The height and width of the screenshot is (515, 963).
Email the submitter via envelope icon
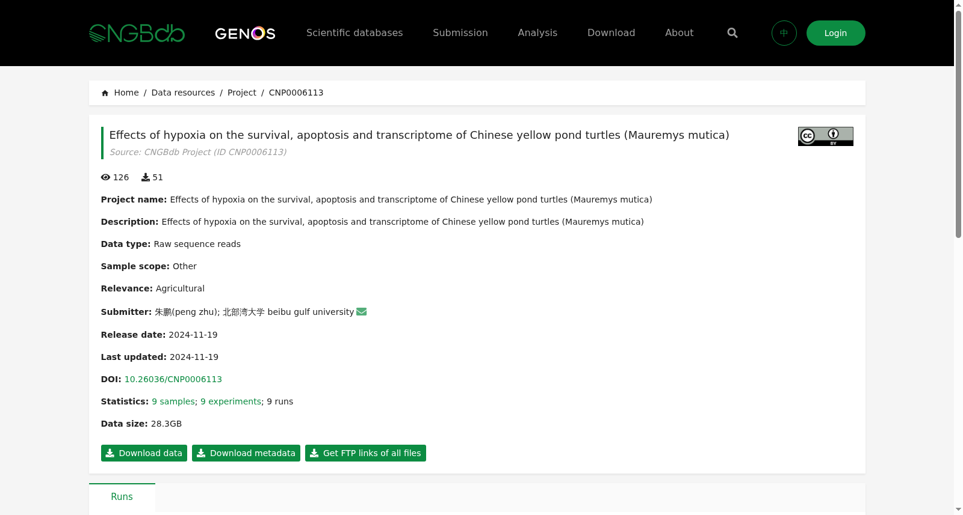(361, 311)
